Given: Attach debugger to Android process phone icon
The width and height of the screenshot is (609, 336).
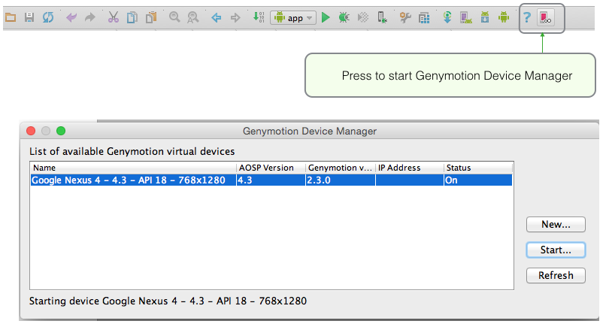Looking at the screenshot, I should [382, 17].
